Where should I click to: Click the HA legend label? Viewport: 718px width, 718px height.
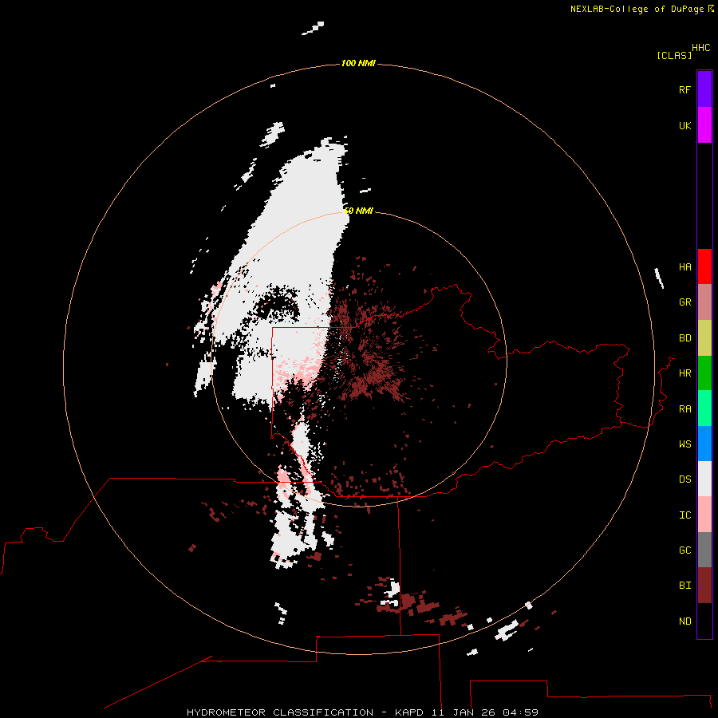684,267
